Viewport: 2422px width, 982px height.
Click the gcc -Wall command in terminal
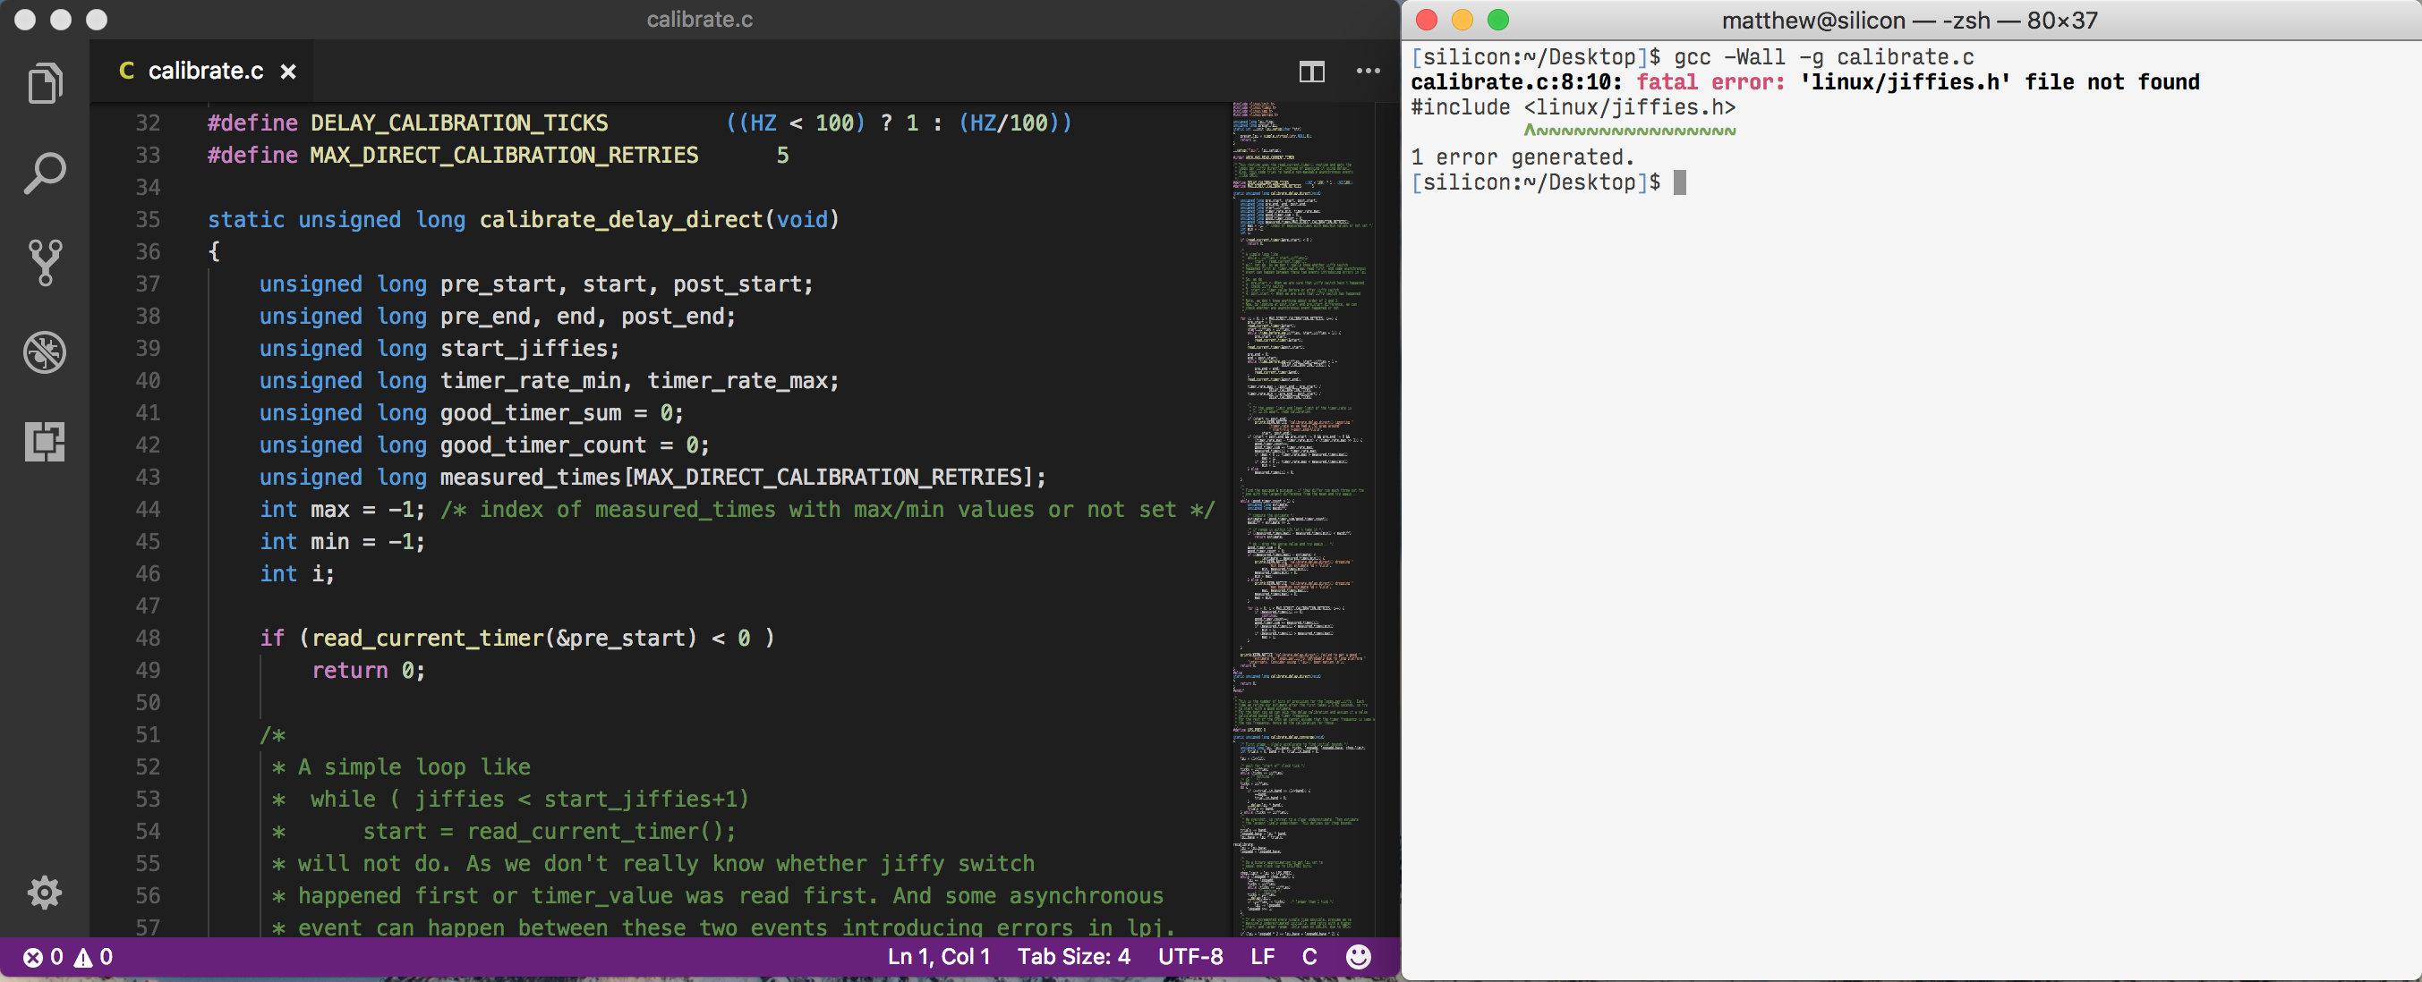(1823, 57)
